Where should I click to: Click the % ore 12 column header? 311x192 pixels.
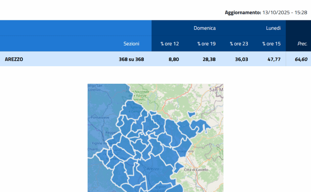[x=170, y=44]
